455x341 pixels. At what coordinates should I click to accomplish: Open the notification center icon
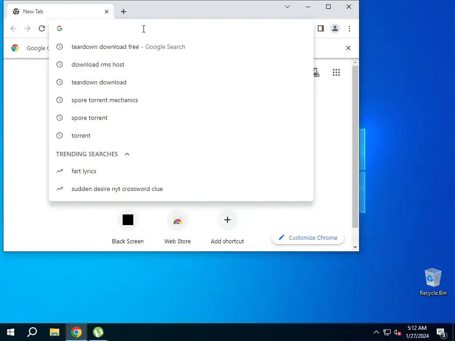coord(441,333)
